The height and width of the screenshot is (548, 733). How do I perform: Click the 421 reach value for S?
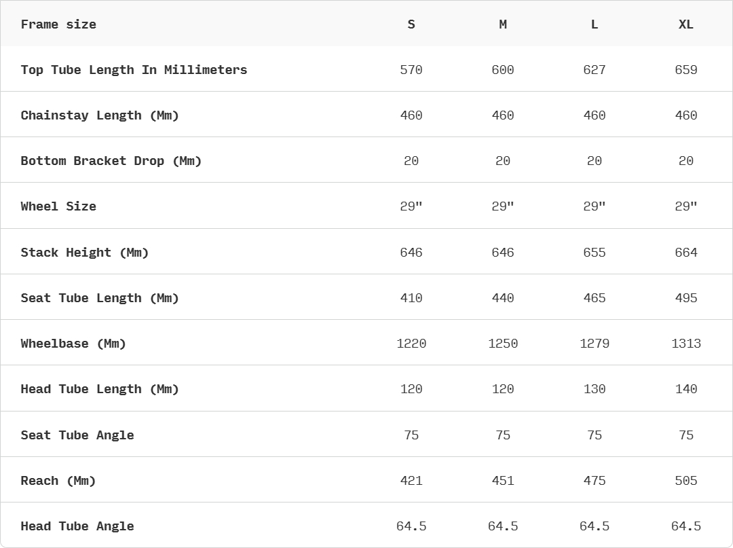(x=411, y=481)
